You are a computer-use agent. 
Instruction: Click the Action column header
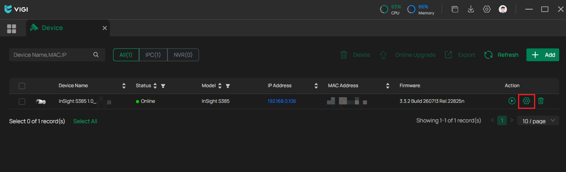(x=512, y=86)
